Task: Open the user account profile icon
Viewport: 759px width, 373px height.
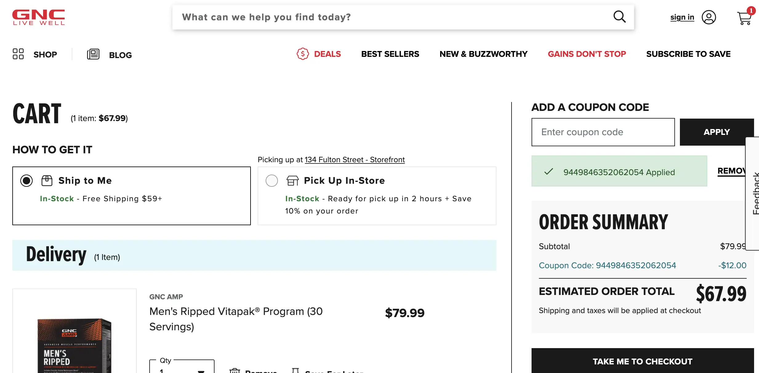Action: click(709, 17)
